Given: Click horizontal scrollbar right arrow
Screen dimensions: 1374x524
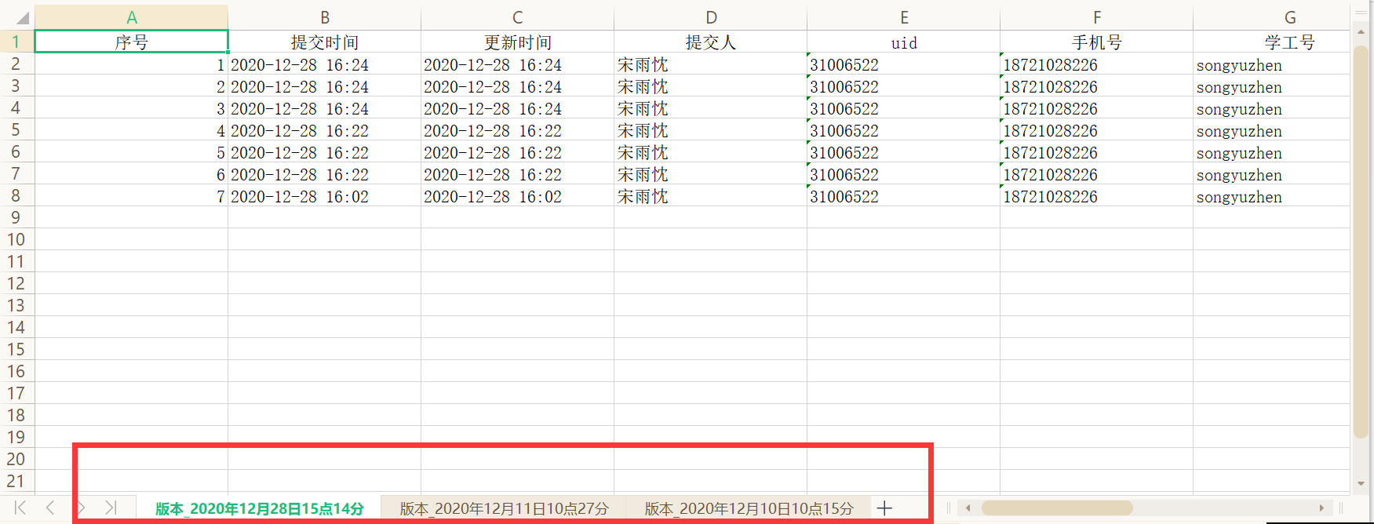Looking at the screenshot, I should click(1321, 508).
